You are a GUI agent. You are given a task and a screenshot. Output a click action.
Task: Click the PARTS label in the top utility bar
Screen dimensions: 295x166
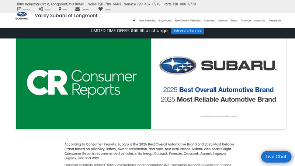point(48,10)
